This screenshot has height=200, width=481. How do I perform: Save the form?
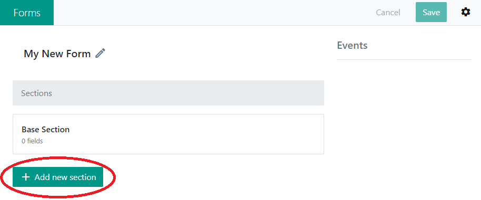(x=431, y=12)
